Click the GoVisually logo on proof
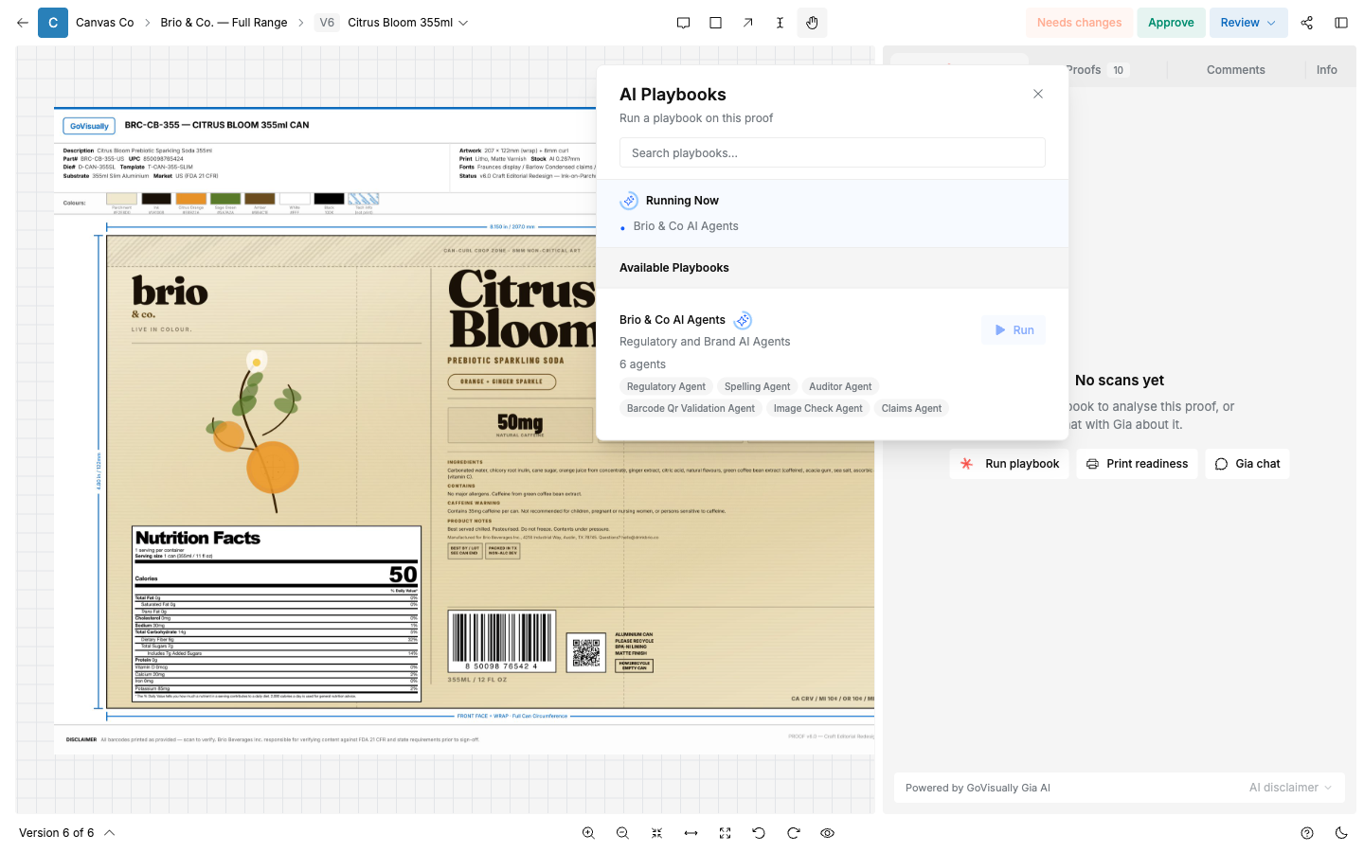 coord(89,125)
